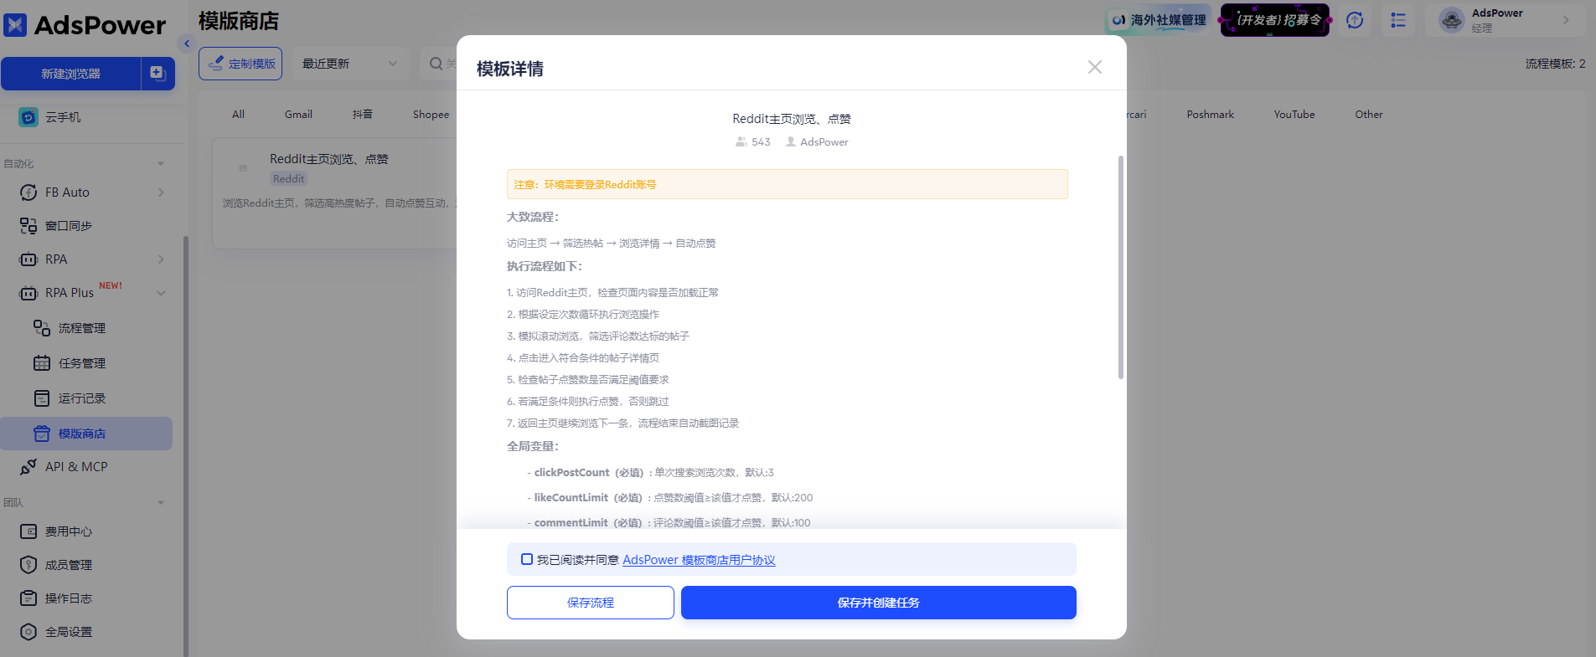Close the 模板详情 dialog

(1095, 67)
